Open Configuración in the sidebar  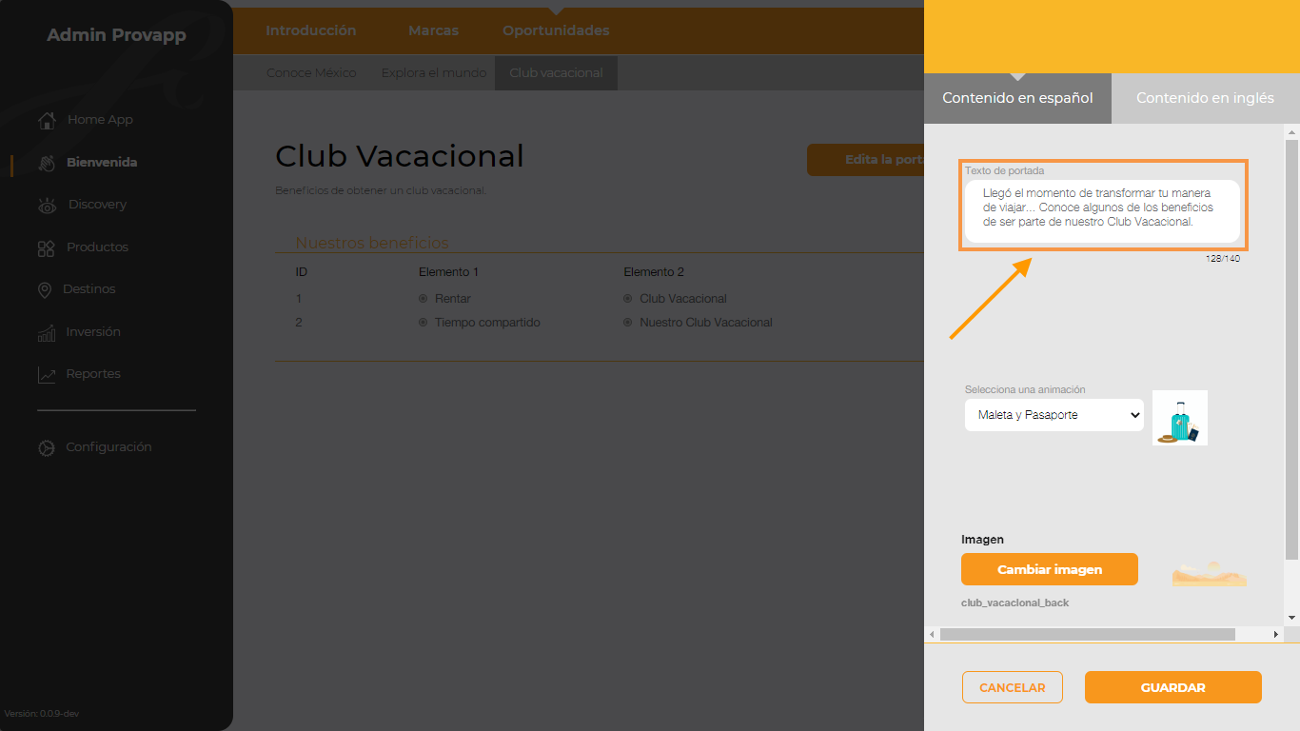point(108,447)
